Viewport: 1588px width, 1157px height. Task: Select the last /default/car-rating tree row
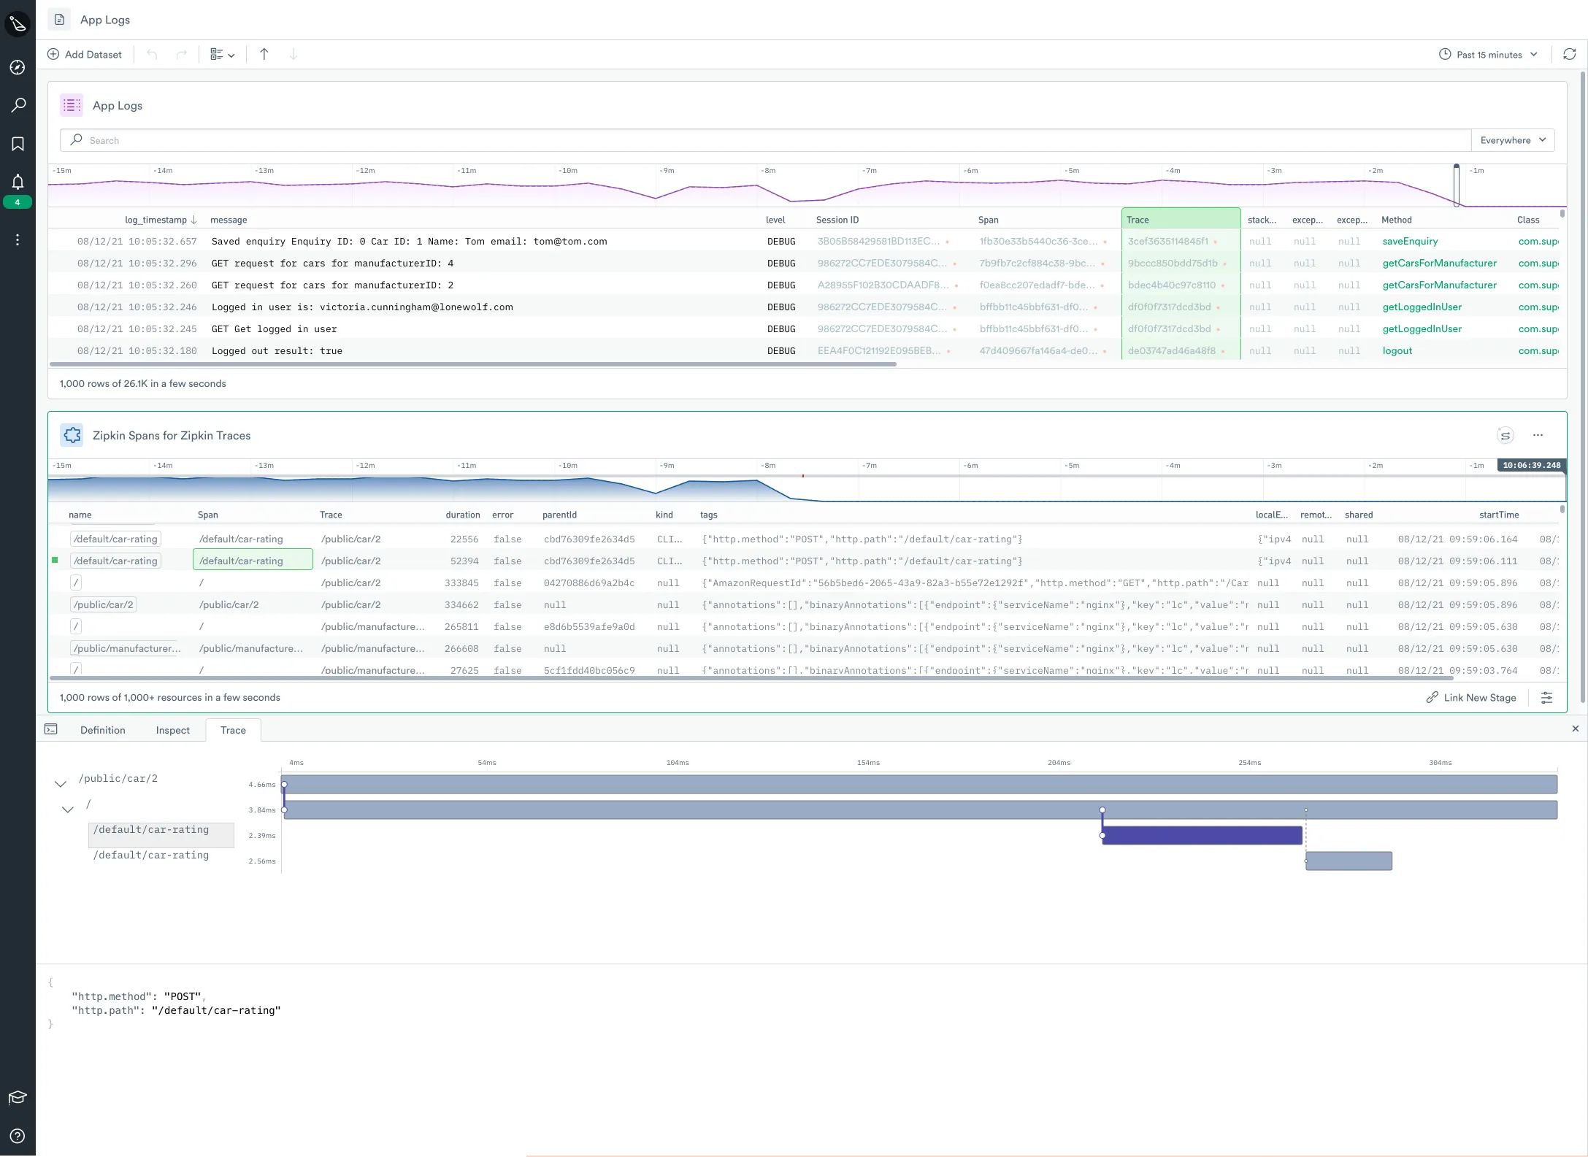coord(150,855)
